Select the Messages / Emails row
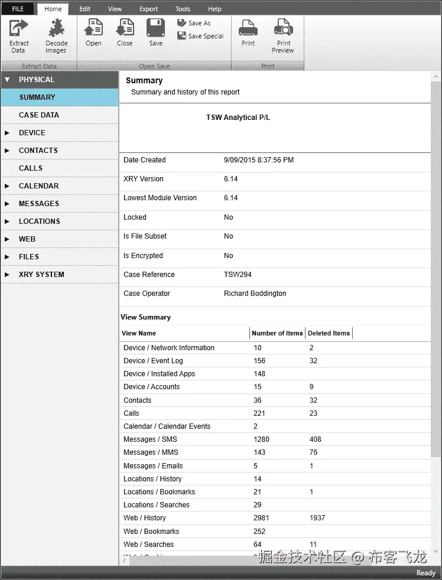This screenshot has height=580, width=442. pos(275,465)
